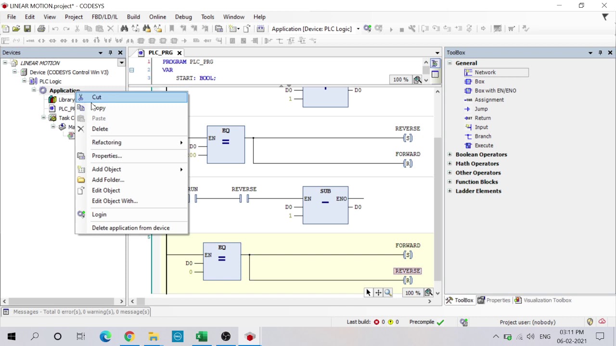This screenshot has height=346, width=616.
Task: Open the Application device dropdown arrow in the toolbar
Action: (x=358, y=29)
